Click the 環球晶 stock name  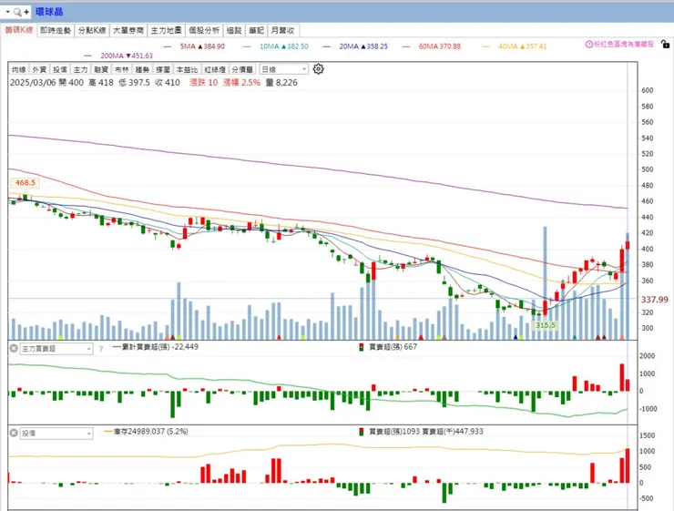(x=49, y=12)
